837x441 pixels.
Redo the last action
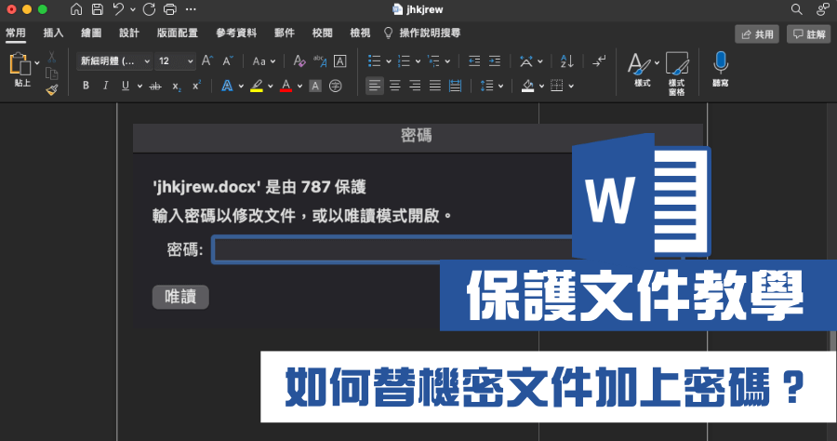[149, 9]
